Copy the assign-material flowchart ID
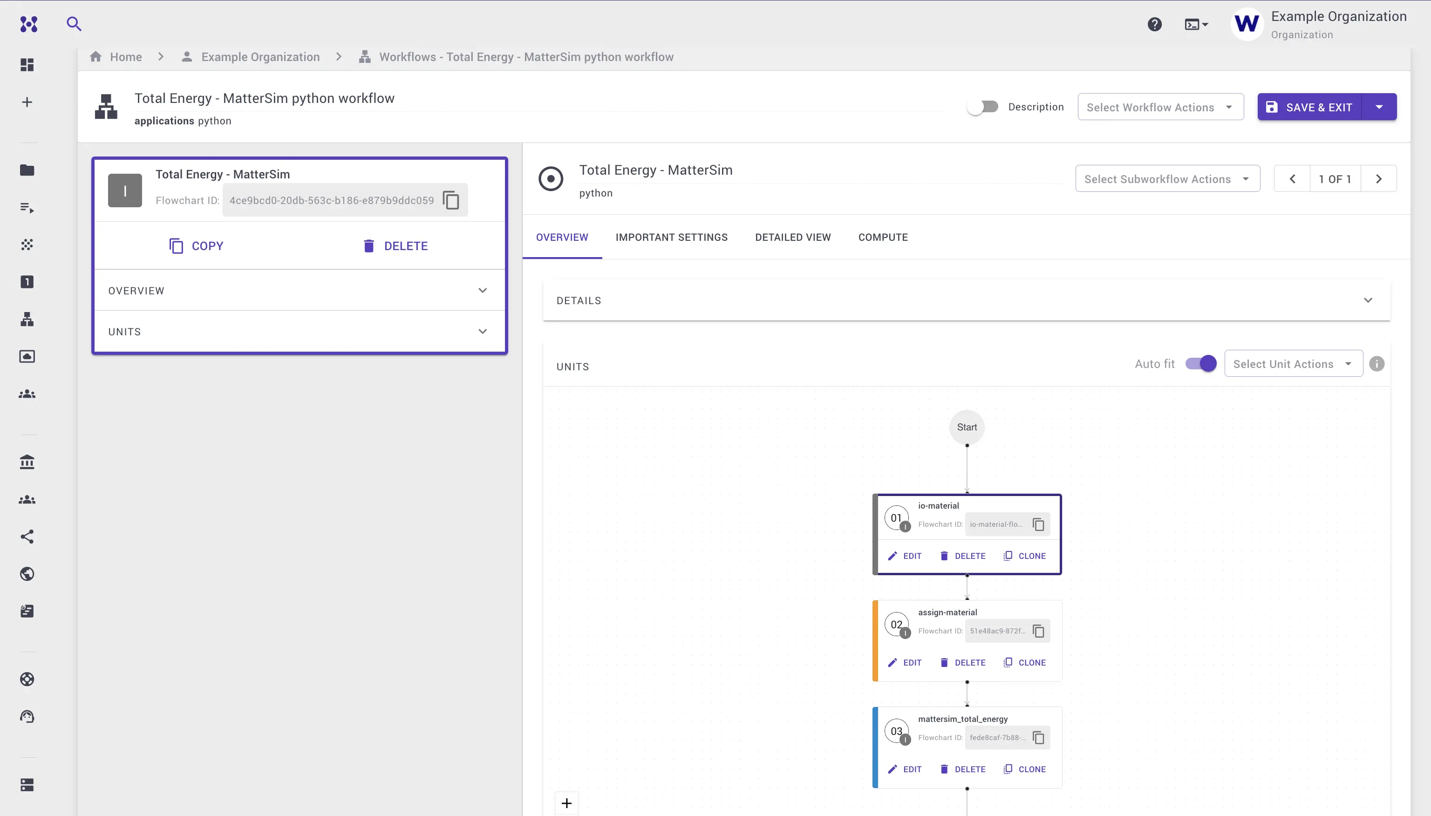This screenshot has width=1431, height=816. click(x=1038, y=631)
